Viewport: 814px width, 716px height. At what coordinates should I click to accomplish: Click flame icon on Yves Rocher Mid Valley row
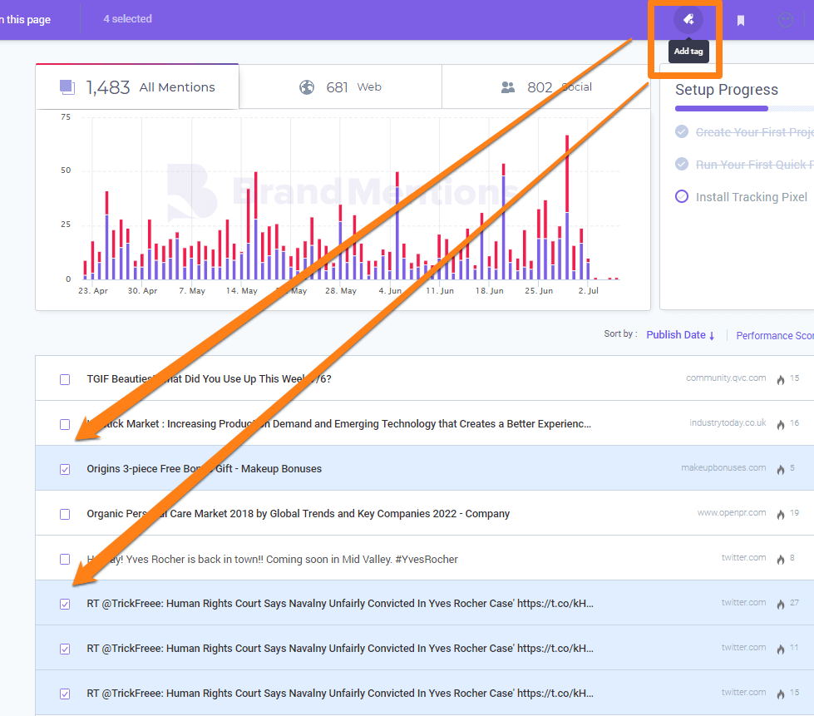[780, 559]
